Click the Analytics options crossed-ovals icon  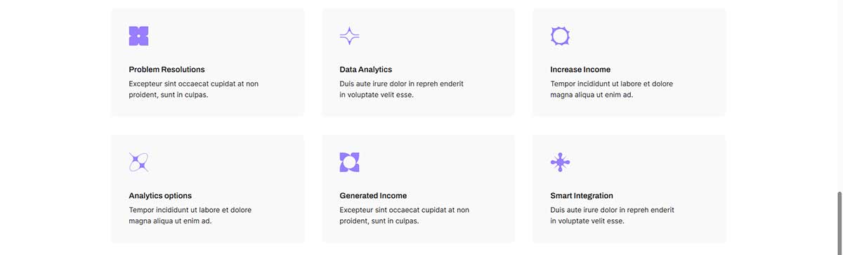138,162
